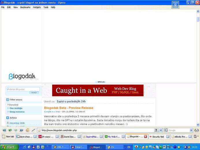Click the Windows Start button
Image resolution: width=200 pixels, height=150 pixels.
click(x=9, y=147)
